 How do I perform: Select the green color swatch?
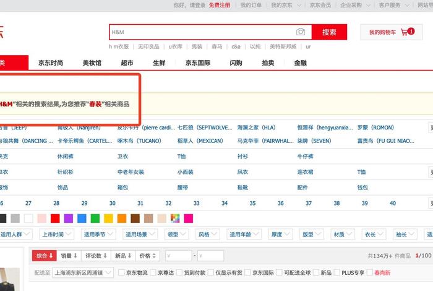[95, 219]
